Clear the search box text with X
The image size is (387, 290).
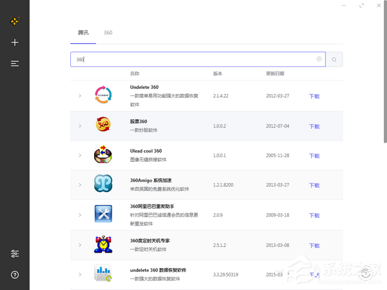pos(319,59)
